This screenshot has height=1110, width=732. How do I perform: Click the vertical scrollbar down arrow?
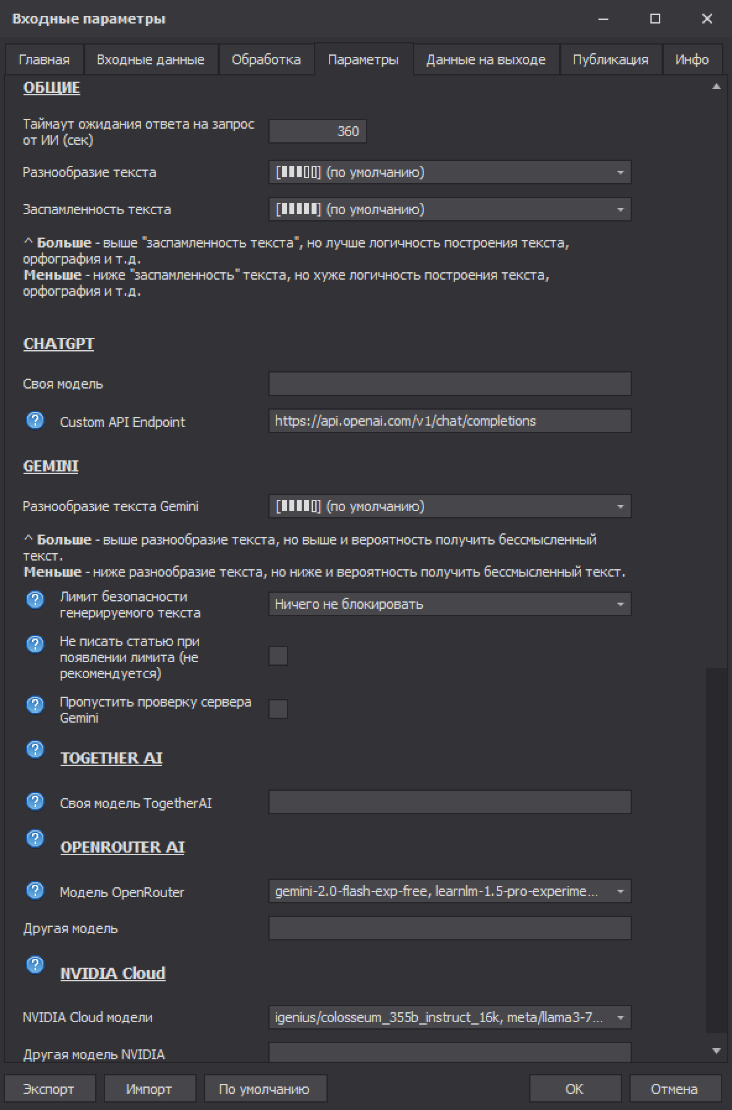pyautogui.click(x=717, y=1051)
